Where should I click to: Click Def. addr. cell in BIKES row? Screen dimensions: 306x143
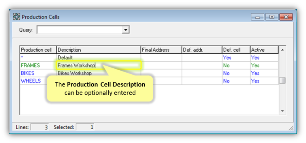coord(202,73)
